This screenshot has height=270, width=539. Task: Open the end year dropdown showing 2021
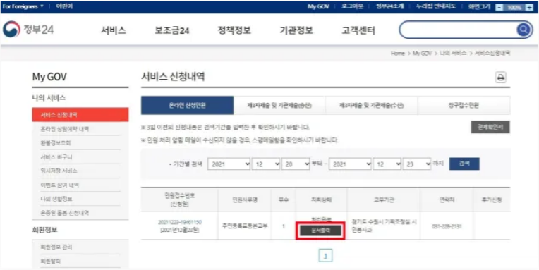(350, 164)
